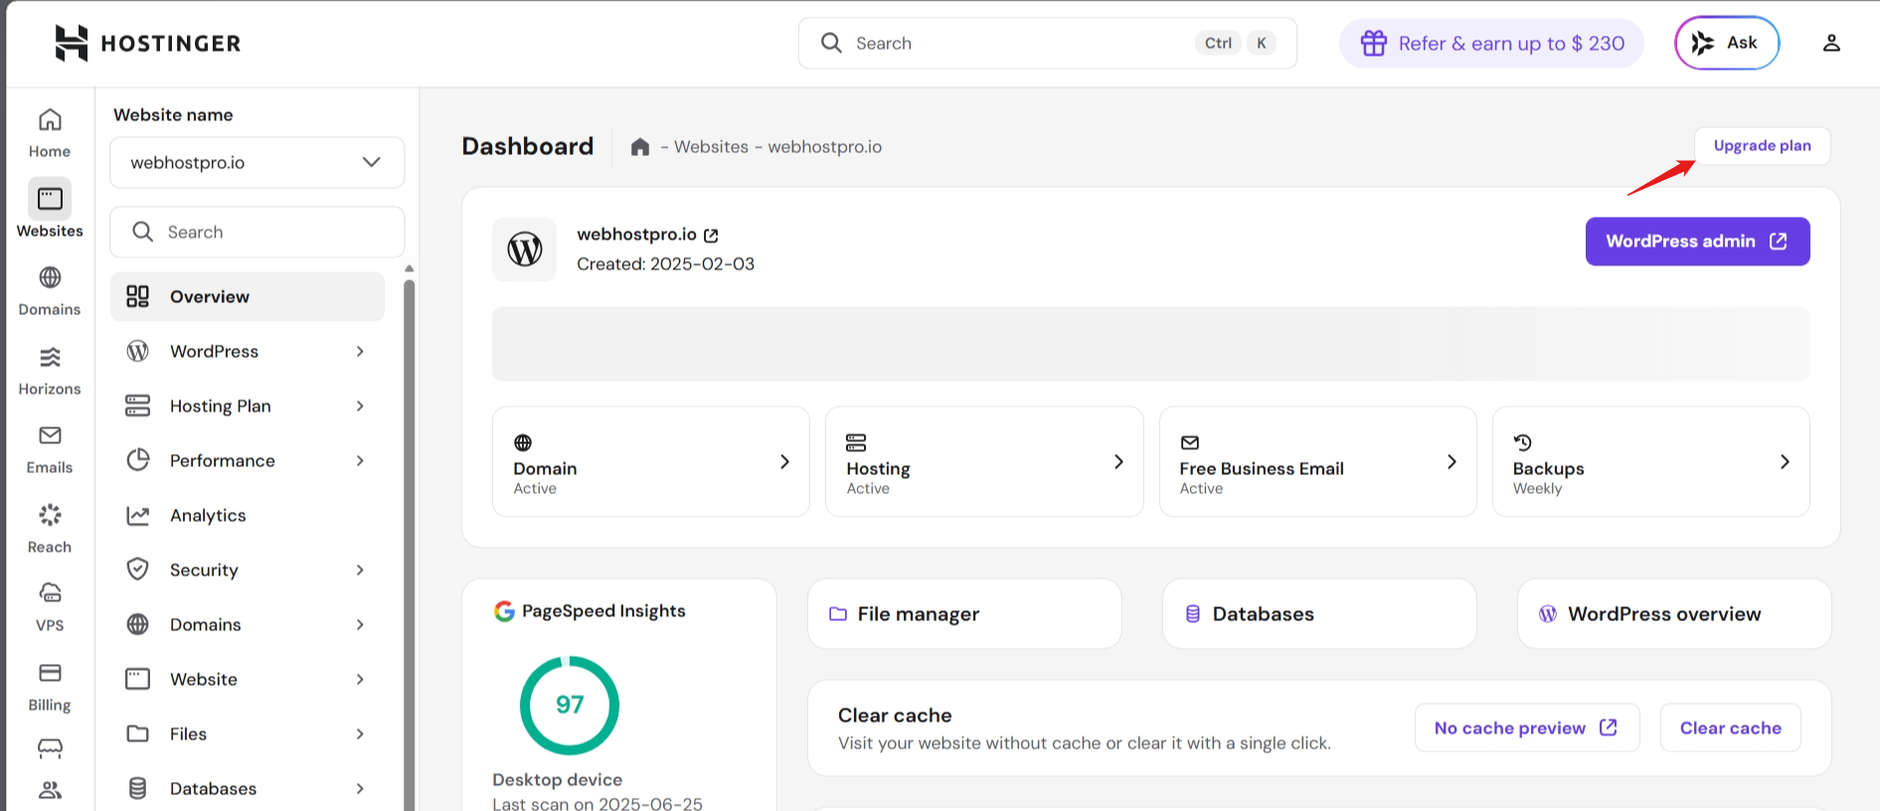The height and width of the screenshot is (811, 1880).
Task: Click the Google PageSpeed Insights logo
Action: pyautogui.click(x=504, y=611)
